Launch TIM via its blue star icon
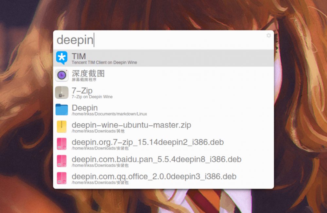The image size is (327, 213). (x=62, y=58)
